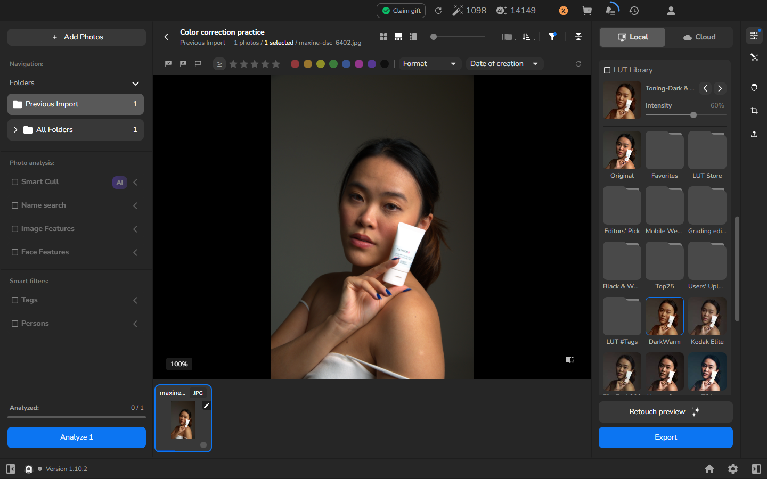Open the history clock icon
Image resolution: width=767 pixels, height=479 pixels.
tap(634, 11)
